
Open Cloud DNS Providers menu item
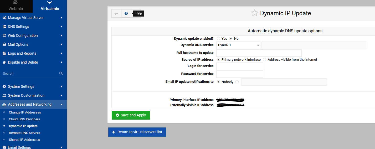24,119
